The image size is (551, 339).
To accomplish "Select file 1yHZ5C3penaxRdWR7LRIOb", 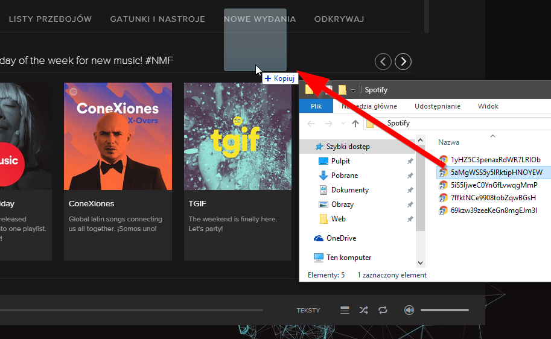I will tap(495, 160).
